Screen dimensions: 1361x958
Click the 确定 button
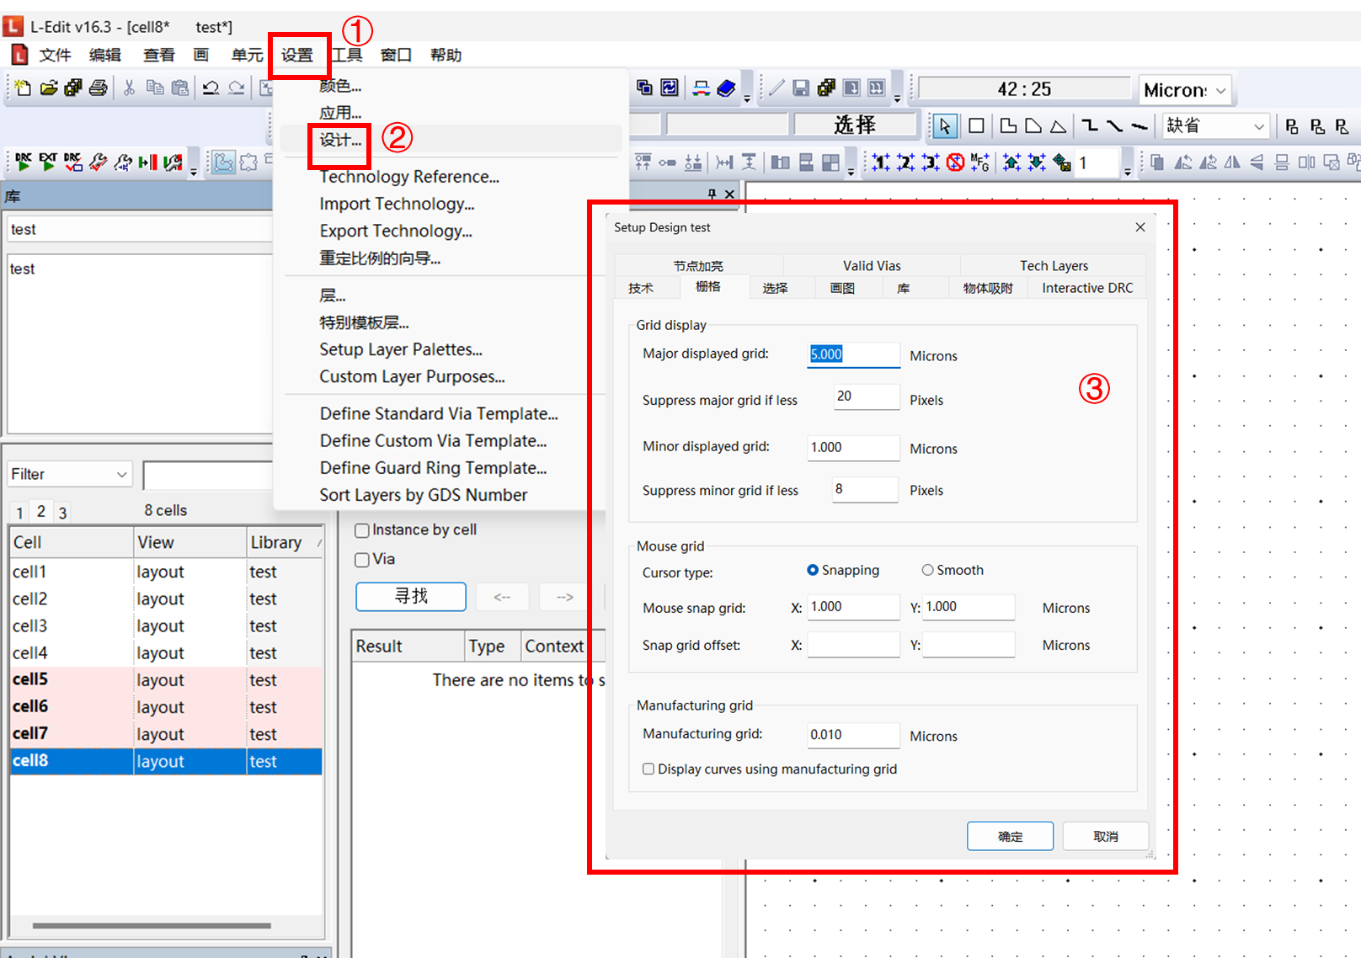[x=1010, y=836]
